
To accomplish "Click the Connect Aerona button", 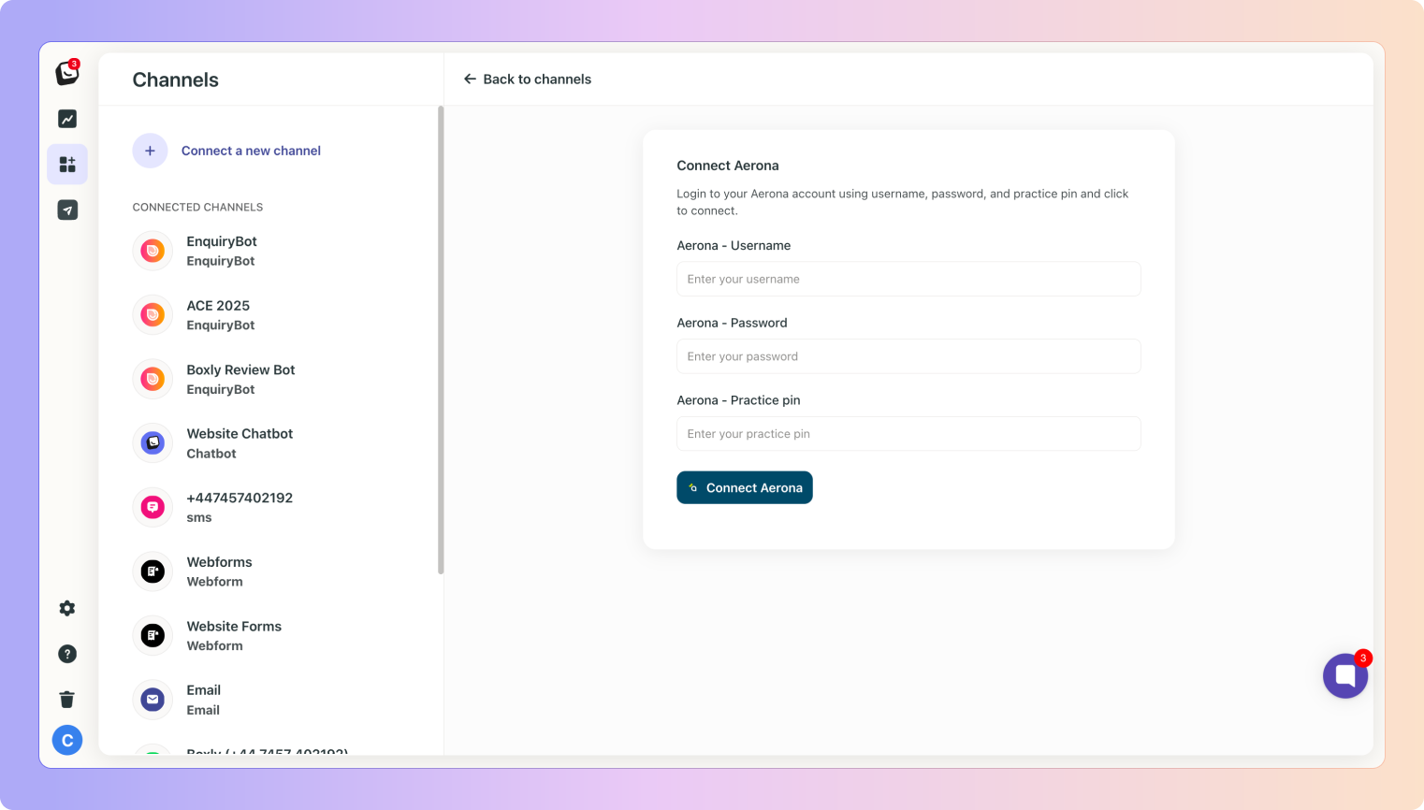I will (x=745, y=487).
